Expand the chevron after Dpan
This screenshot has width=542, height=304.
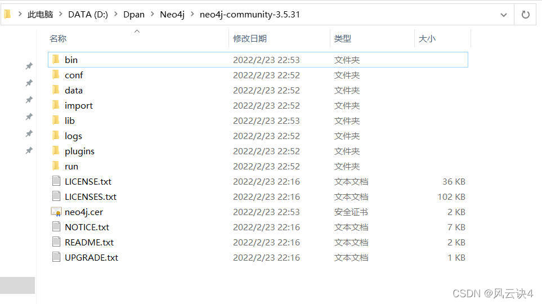(x=152, y=14)
